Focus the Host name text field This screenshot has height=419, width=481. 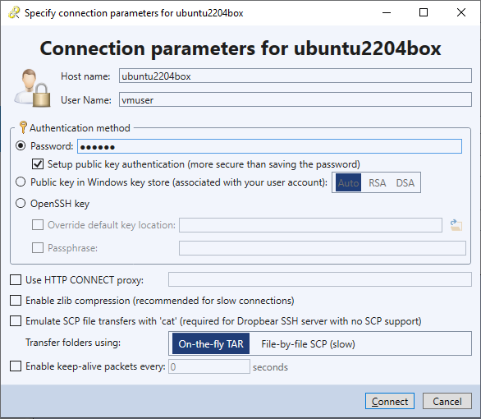(295, 76)
